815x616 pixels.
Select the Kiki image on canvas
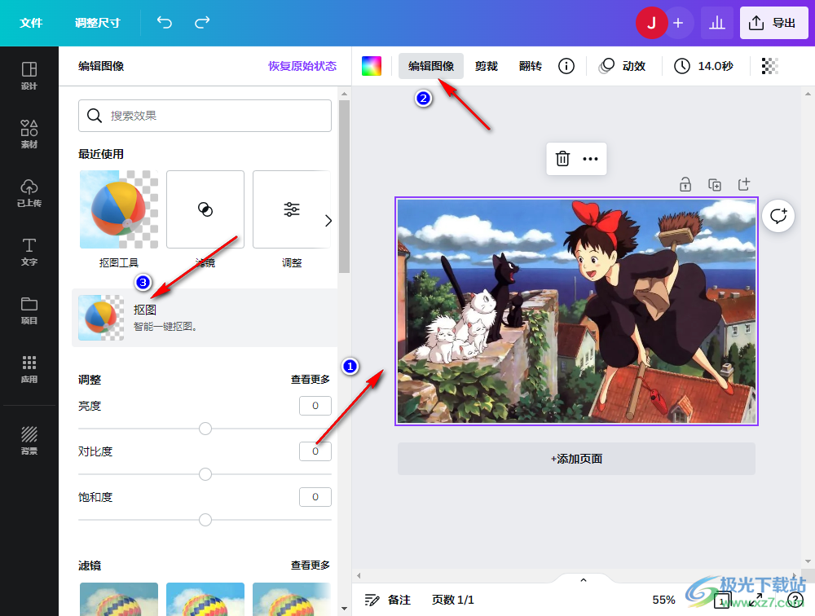(x=576, y=311)
